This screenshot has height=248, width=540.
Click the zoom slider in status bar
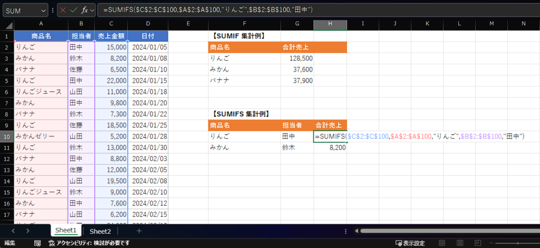coord(517,243)
